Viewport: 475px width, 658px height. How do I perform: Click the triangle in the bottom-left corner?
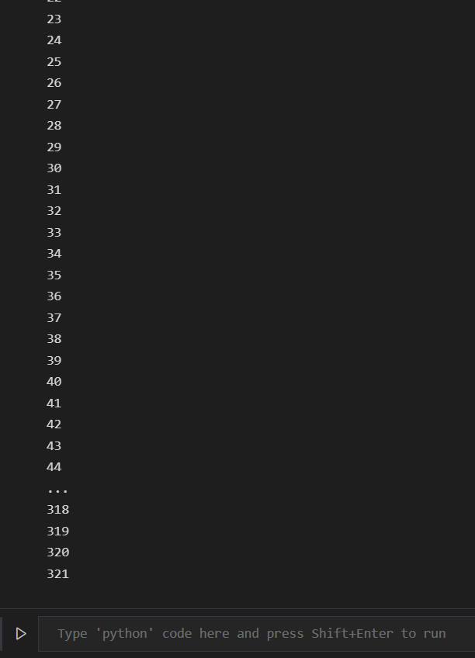(x=21, y=633)
